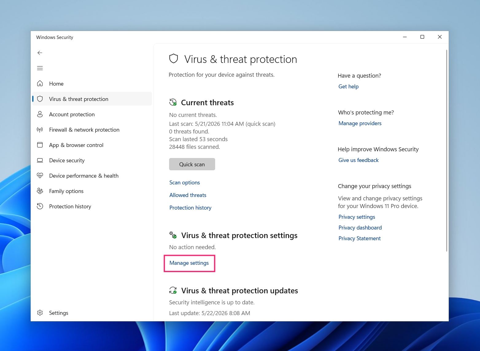Go to Home in the sidebar
This screenshot has width=480, height=351.
(x=92, y=83)
